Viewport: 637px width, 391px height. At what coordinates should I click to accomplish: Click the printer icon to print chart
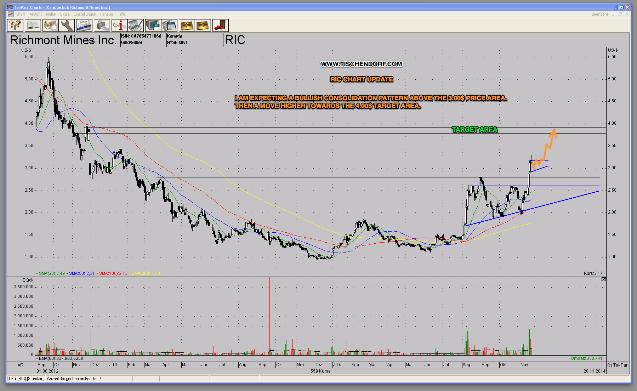click(102, 25)
